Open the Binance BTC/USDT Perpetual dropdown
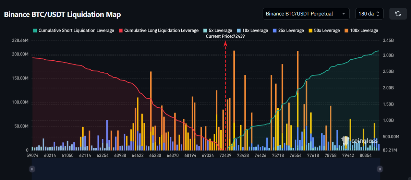Screen dimensions: 411x180 pyautogui.click(x=306, y=14)
